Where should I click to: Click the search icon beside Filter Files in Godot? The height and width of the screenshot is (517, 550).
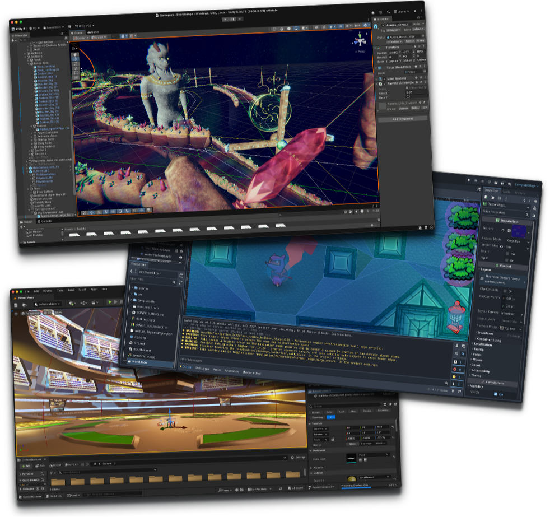(174, 282)
